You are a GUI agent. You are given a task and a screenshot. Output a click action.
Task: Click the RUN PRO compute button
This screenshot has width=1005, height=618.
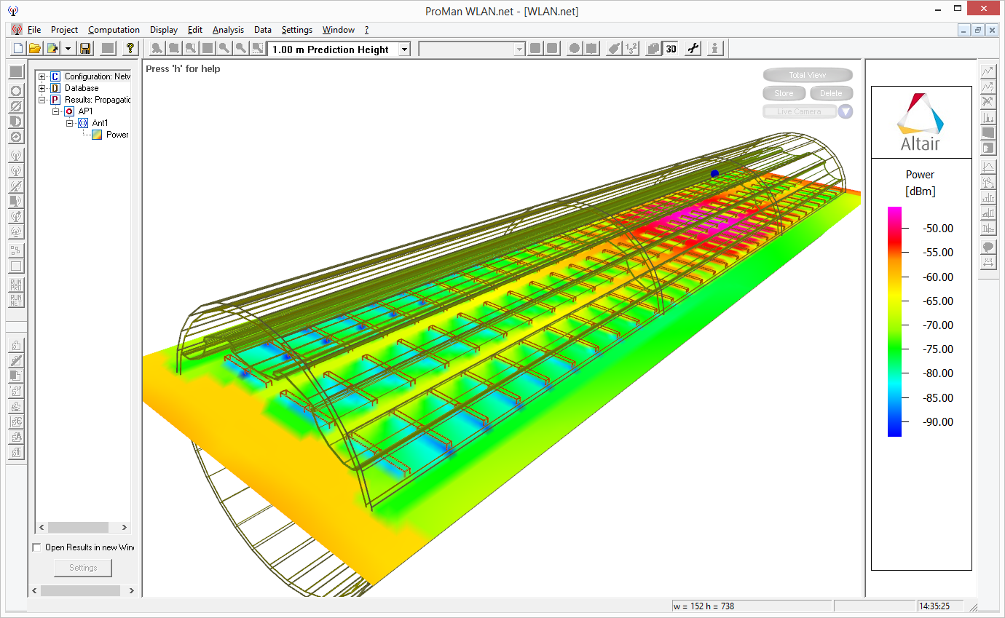[16, 285]
